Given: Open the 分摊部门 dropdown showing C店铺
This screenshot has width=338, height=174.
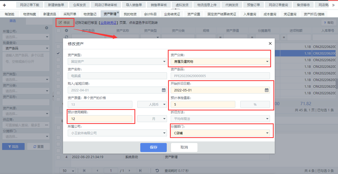Looking at the screenshot, I should (267, 133).
